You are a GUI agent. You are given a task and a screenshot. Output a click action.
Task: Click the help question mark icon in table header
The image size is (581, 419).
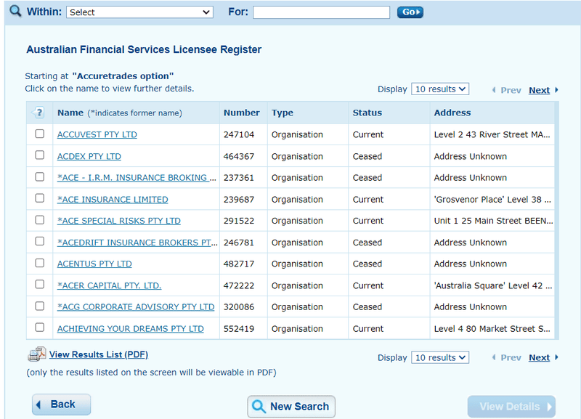coord(38,113)
